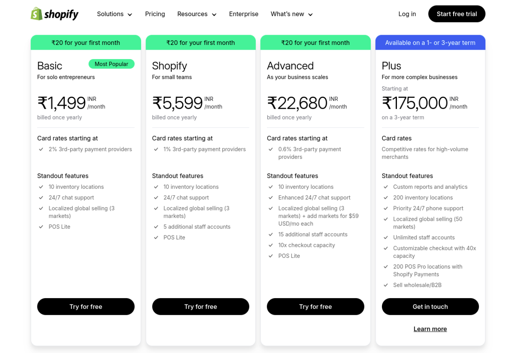Click Try for free under the Basic plan

tap(85, 306)
